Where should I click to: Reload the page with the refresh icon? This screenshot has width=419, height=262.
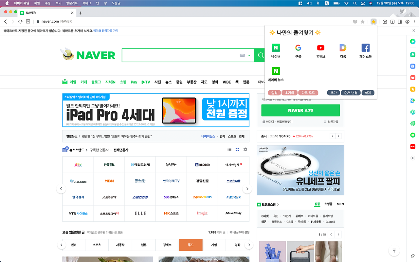click(x=20, y=22)
